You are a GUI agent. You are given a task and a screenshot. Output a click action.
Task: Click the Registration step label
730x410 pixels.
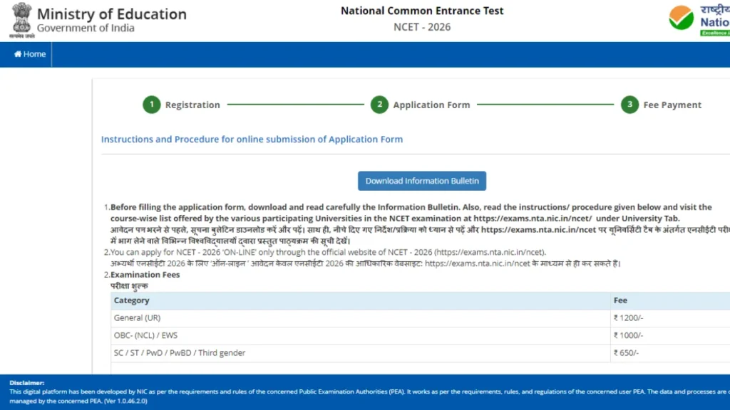192,105
